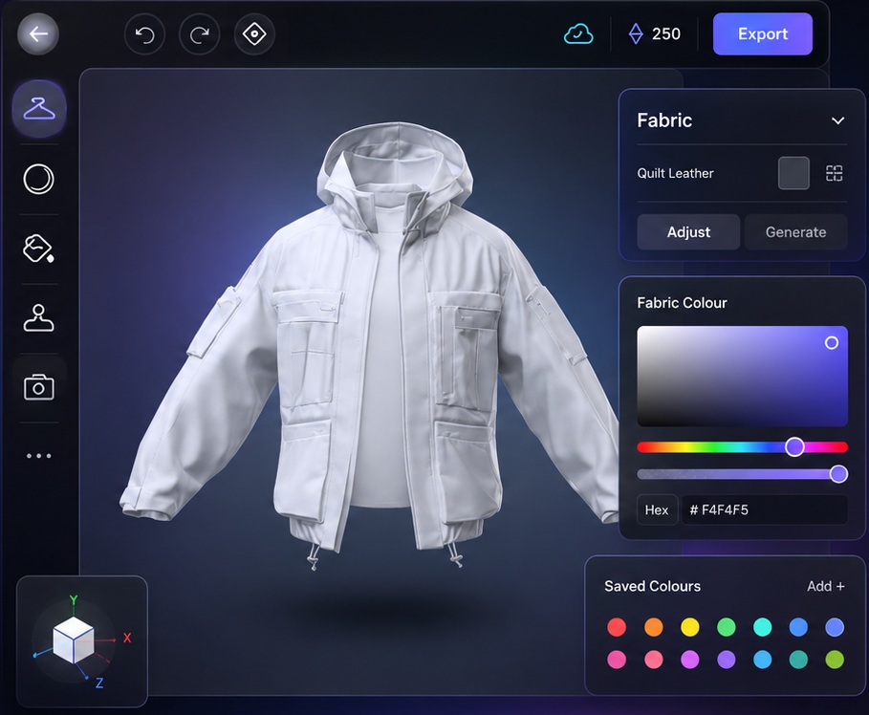Viewport: 869px width, 715px height.
Task: Click the 3D orientation cube gizmo
Action: (x=74, y=640)
